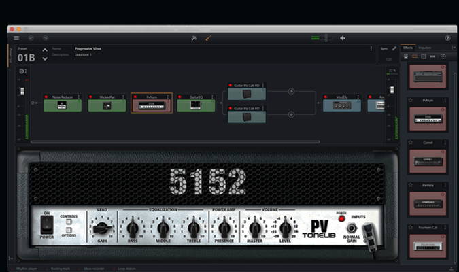Switch to the Effects tab
Screen dimensions: 459x272
tap(408, 48)
